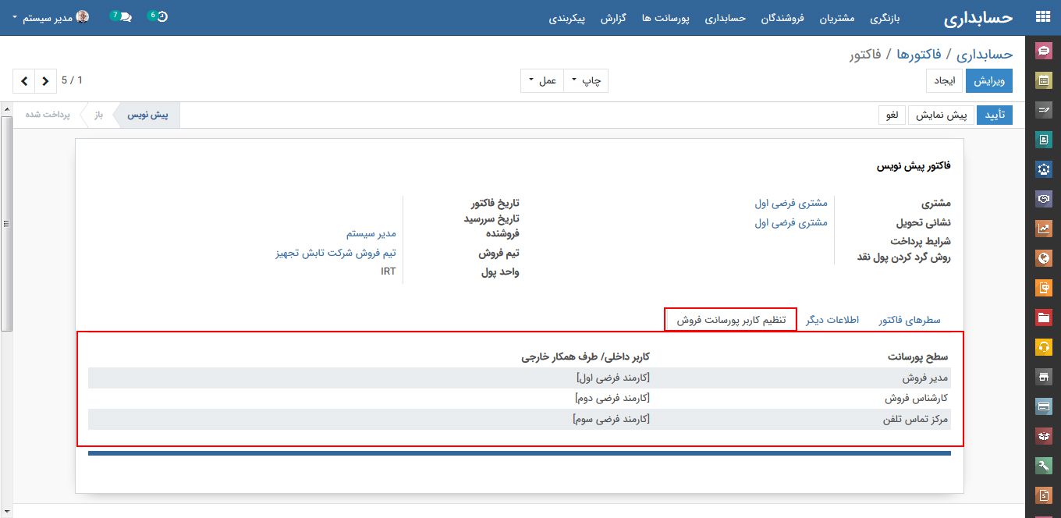Go to the previous record arrow
The image size is (1061, 518).
click(x=24, y=80)
